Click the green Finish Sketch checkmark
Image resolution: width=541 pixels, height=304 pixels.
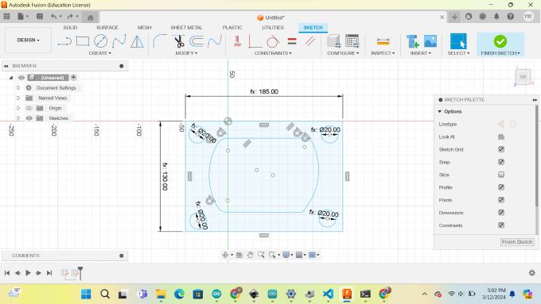click(x=500, y=41)
